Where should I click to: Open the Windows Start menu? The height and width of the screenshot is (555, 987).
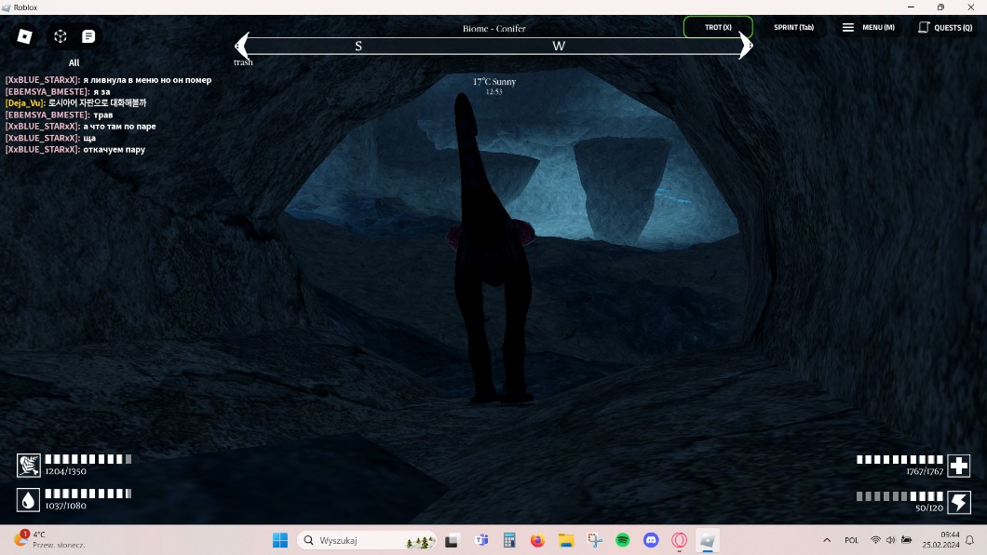pos(279,540)
